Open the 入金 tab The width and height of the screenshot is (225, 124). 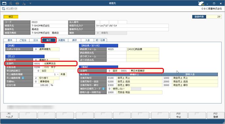point(87,40)
